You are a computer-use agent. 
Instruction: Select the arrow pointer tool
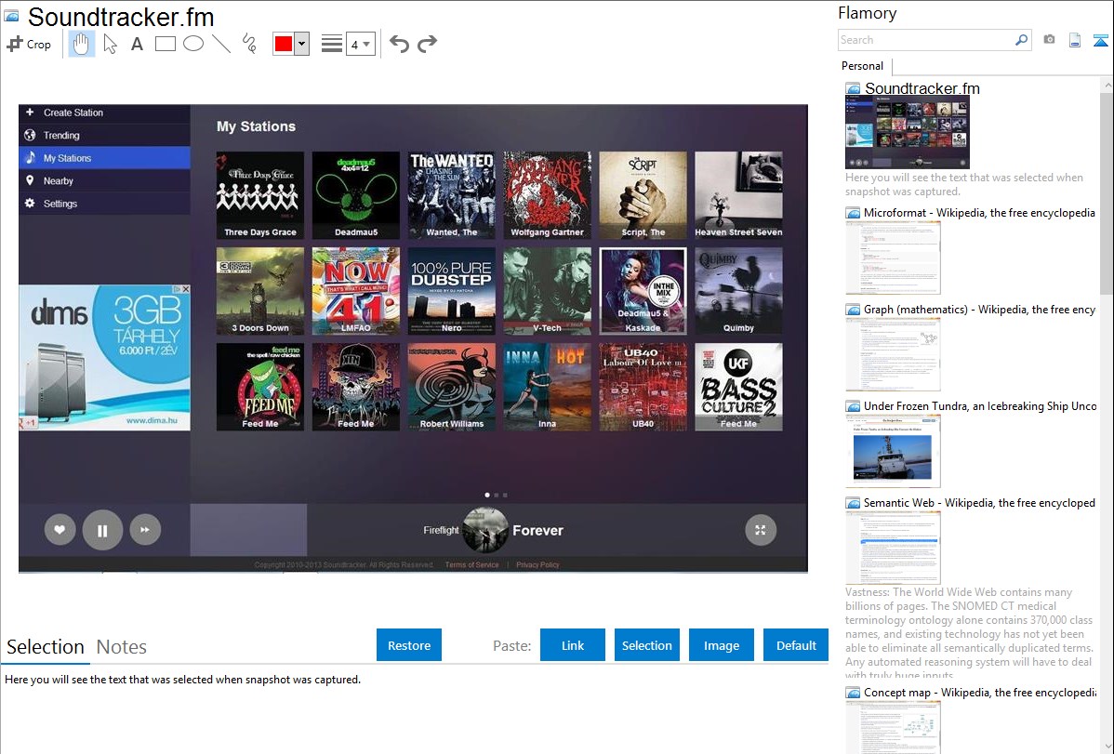click(110, 44)
